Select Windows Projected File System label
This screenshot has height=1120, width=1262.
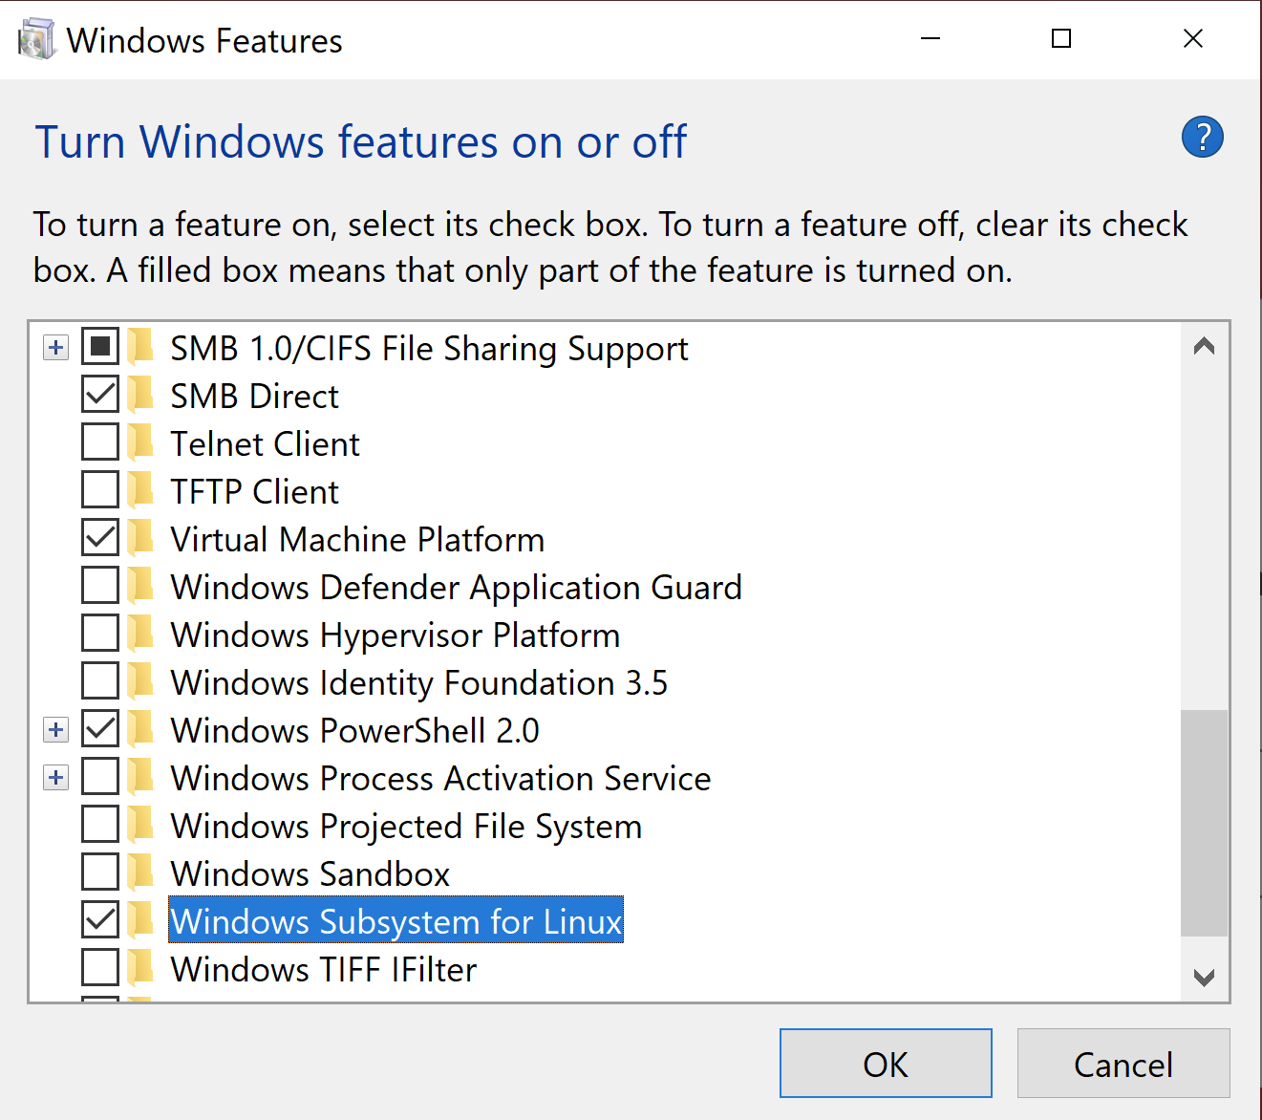click(406, 827)
